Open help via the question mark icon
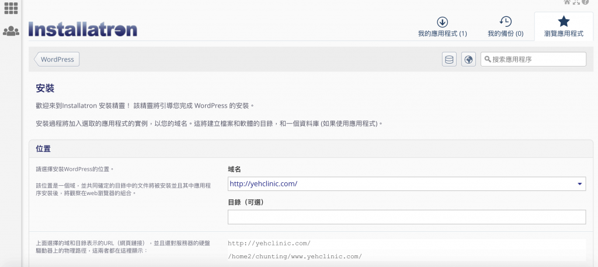Screen dimensions: 598x267 pyautogui.click(x=585, y=2)
